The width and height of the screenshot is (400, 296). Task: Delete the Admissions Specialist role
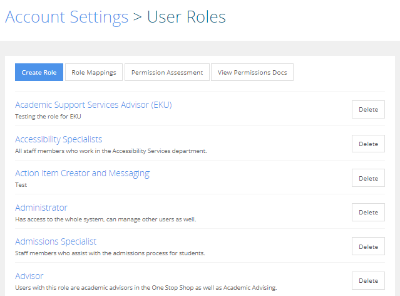[368, 246]
